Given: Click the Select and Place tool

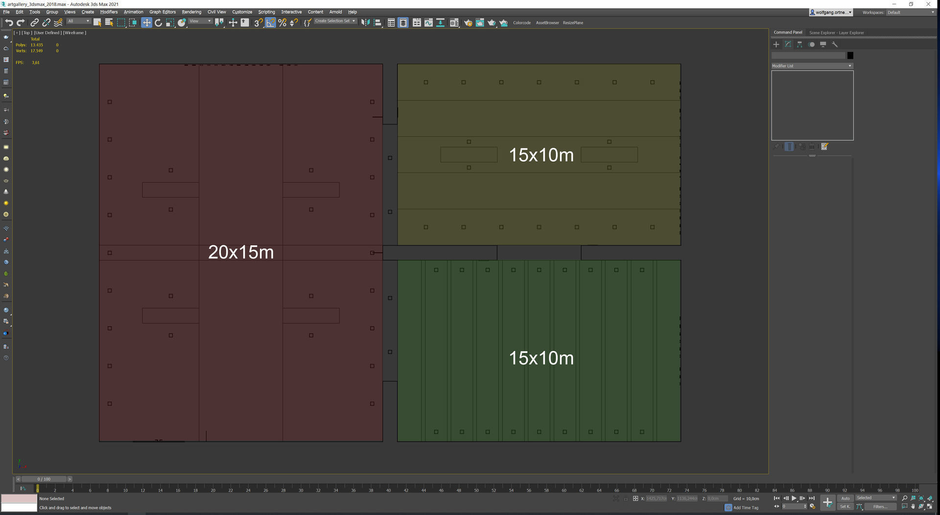Looking at the screenshot, I should click(182, 23).
